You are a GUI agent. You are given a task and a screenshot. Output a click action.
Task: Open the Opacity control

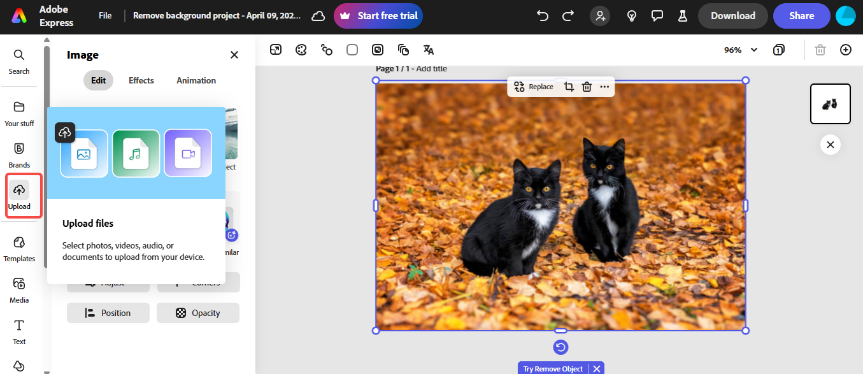point(198,313)
